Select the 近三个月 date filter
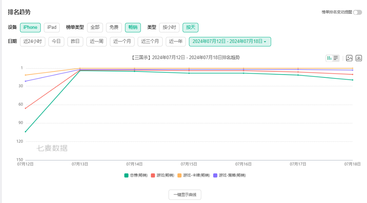This screenshot has width=367, height=203. click(x=150, y=42)
